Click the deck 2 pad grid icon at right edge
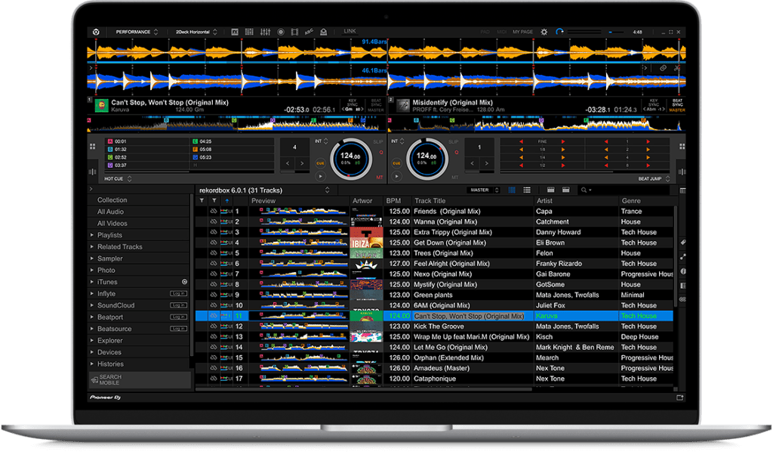 pyautogui.click(x=682, y=147)
